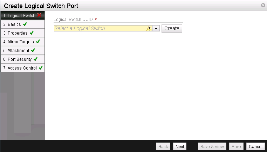The height and width of the screenshot is (152, 267).
Task: Click the red X icon on Logical Switch step
Action: pyautogui.click(x=39, y=15)
